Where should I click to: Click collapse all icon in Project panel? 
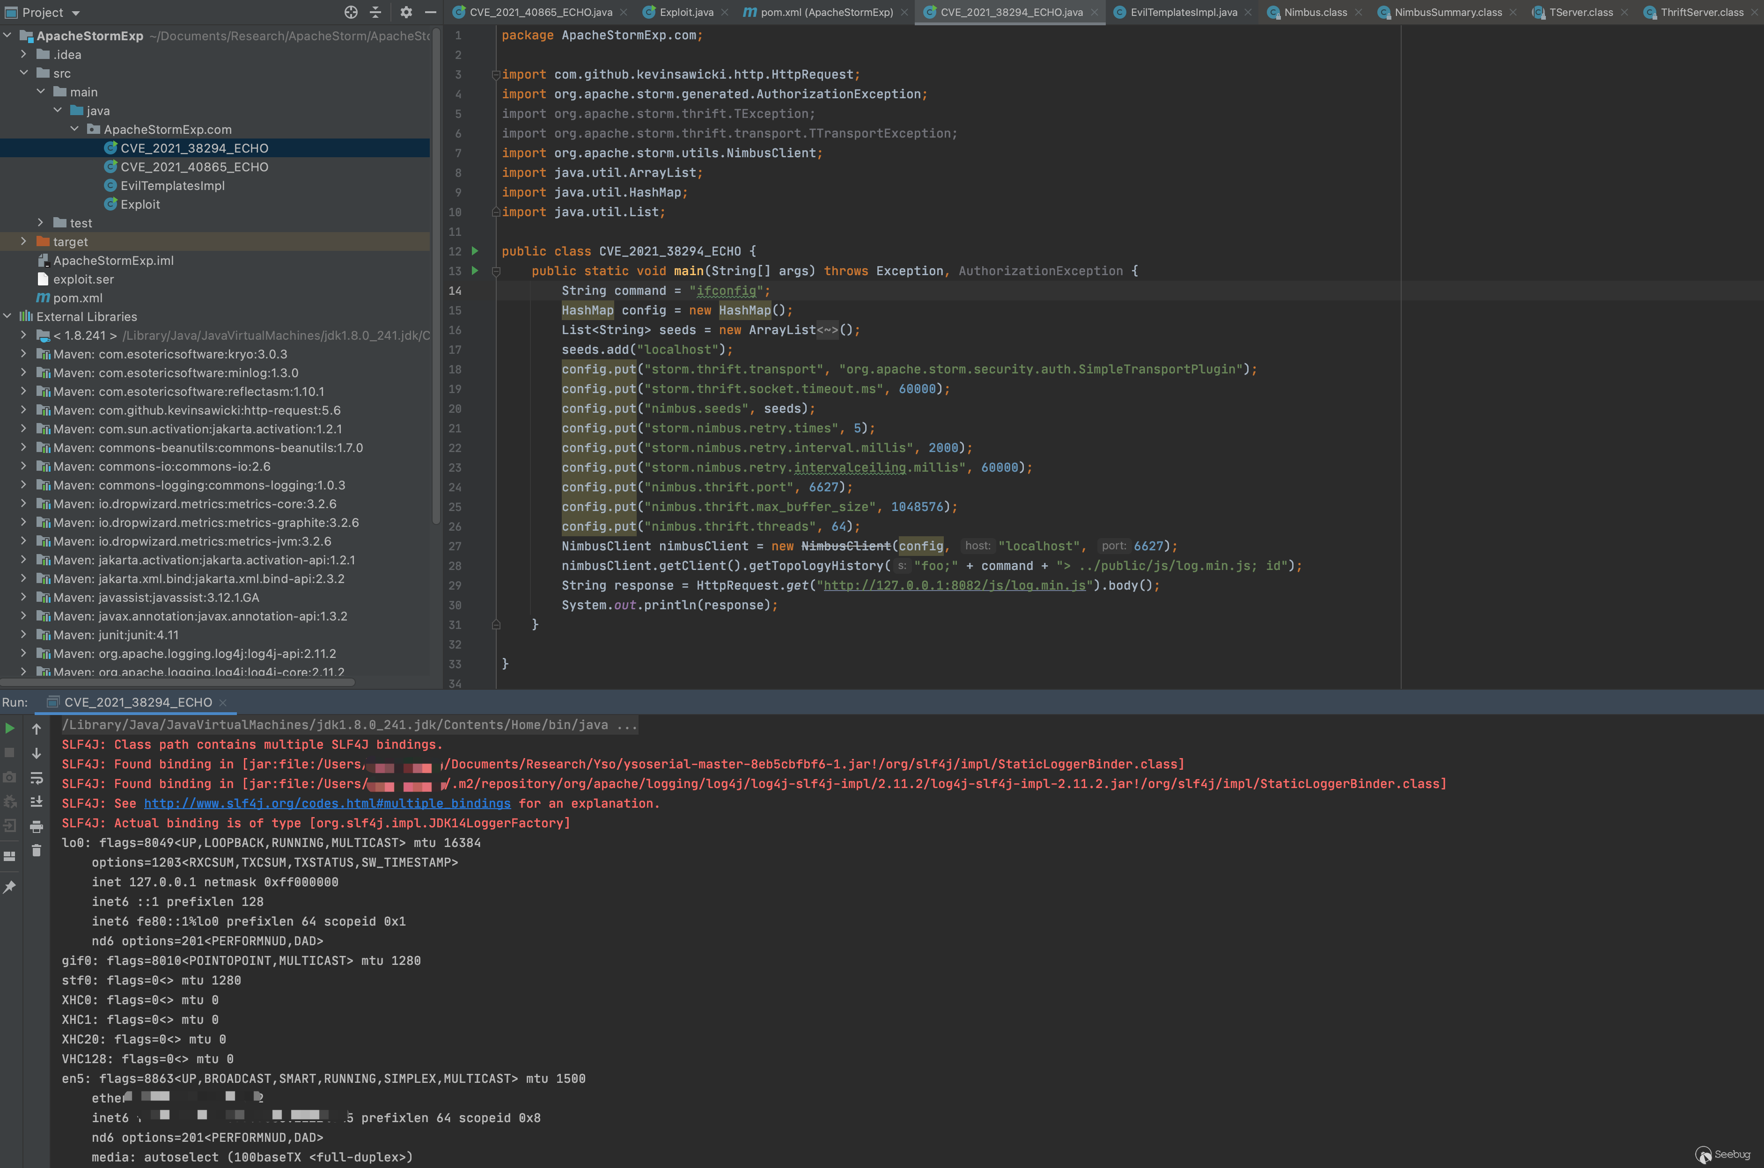[x=375, y=12]
